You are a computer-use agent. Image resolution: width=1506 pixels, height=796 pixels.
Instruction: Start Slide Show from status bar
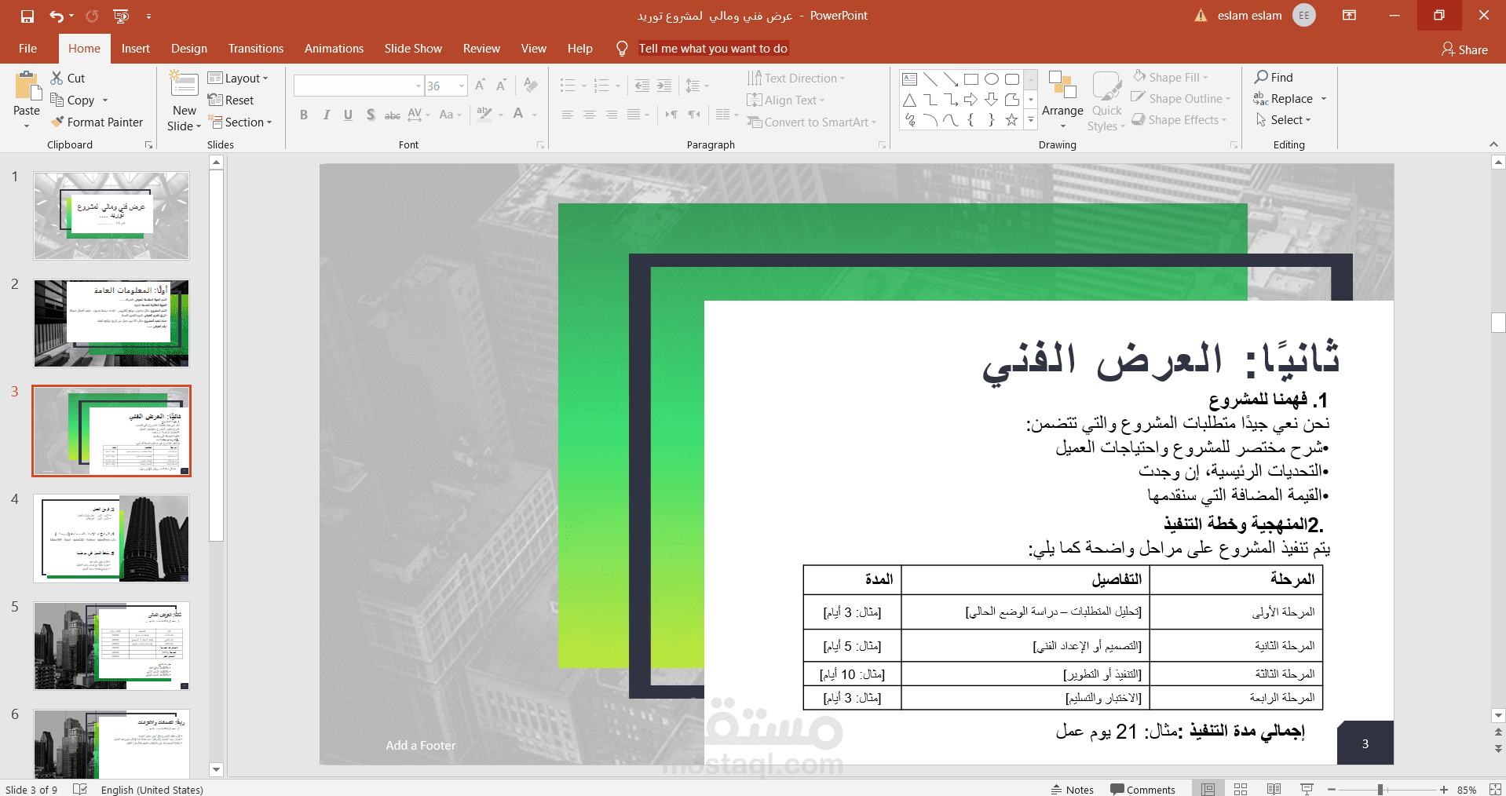pyautogui.click(x=1307, y=789)
